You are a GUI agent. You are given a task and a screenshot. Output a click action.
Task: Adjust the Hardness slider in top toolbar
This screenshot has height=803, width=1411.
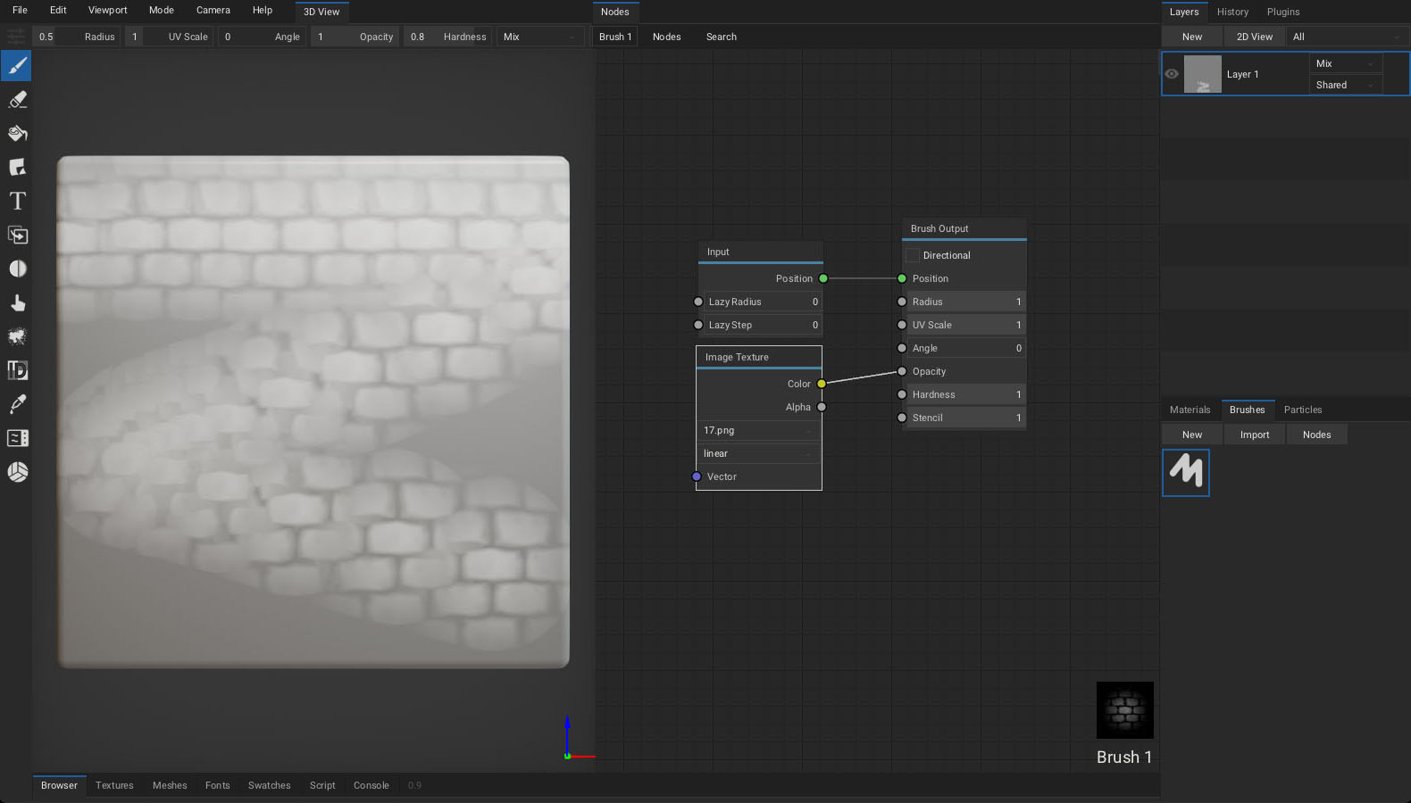click(448, 37)
